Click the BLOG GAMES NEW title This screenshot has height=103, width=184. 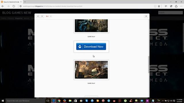point(17,13)
